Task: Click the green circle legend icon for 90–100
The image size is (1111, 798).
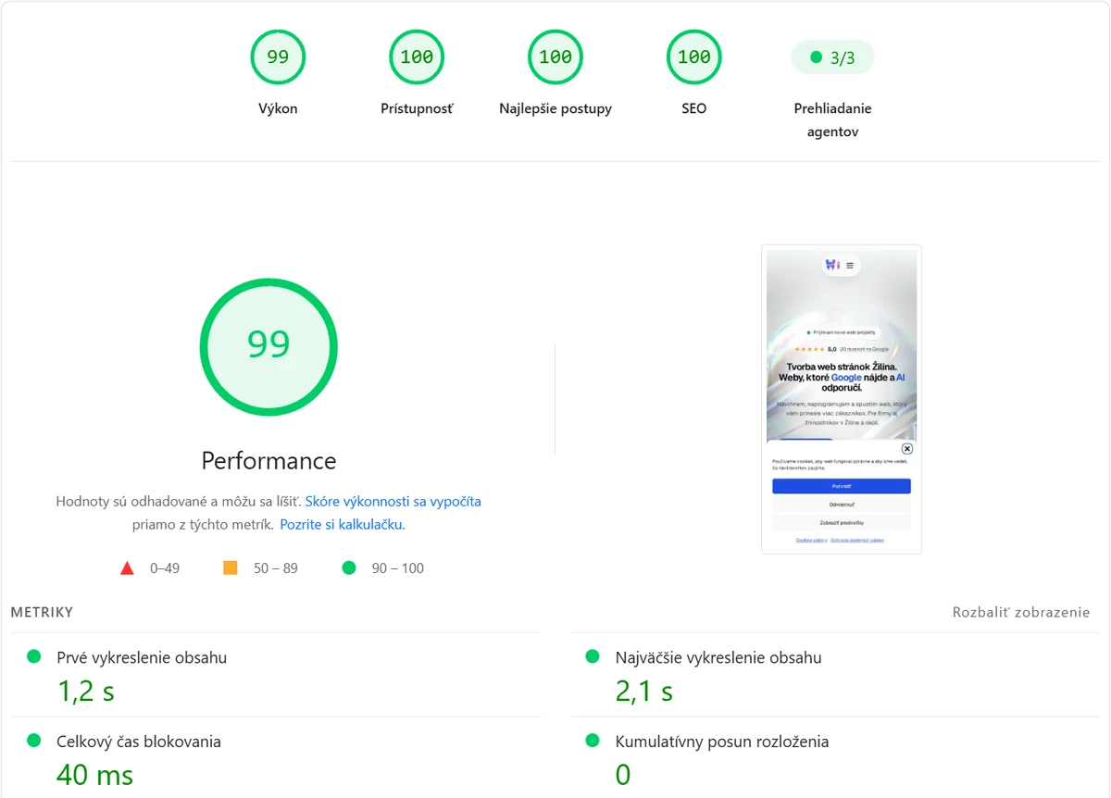Action: [x=349, y=567]
